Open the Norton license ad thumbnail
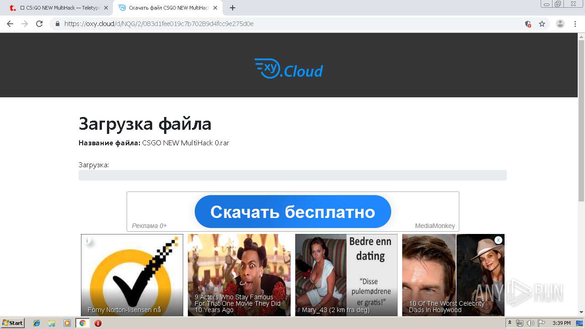The image size is (585, 329). [132, 275]
